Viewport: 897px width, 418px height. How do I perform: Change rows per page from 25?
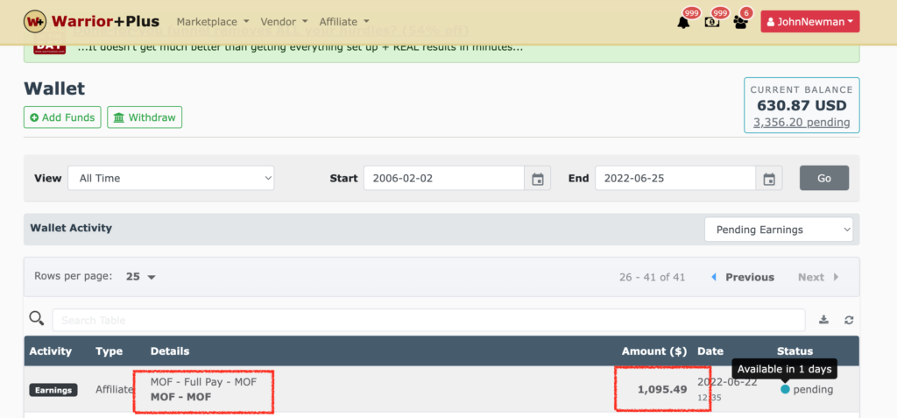[x=141, y=277]
